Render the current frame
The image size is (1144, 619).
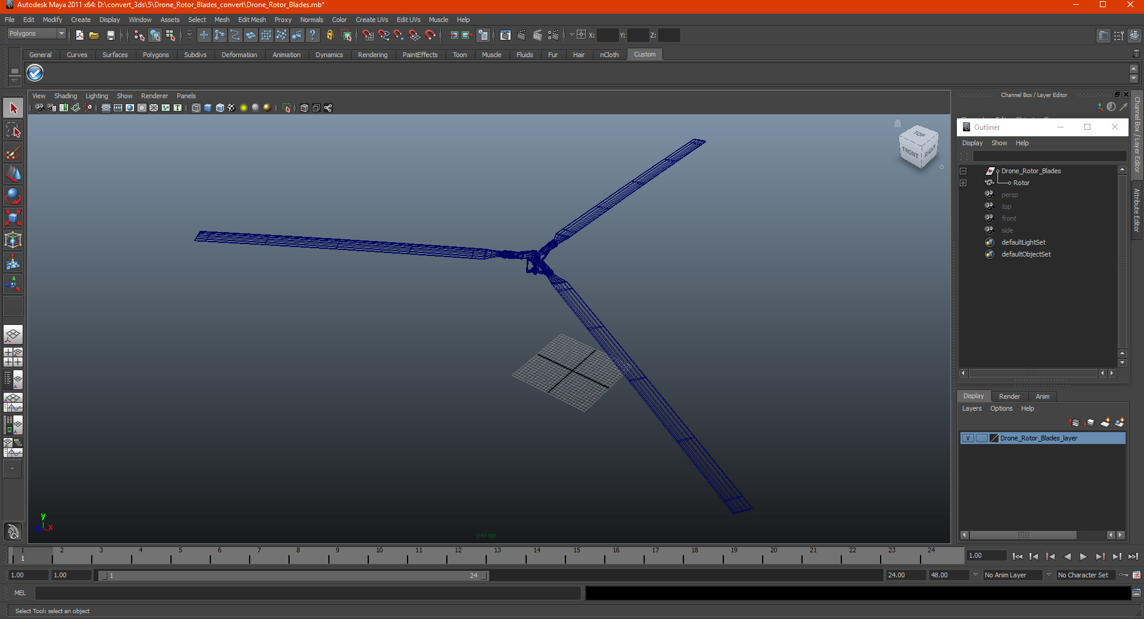pyautogui.click(x=521, y=35)
